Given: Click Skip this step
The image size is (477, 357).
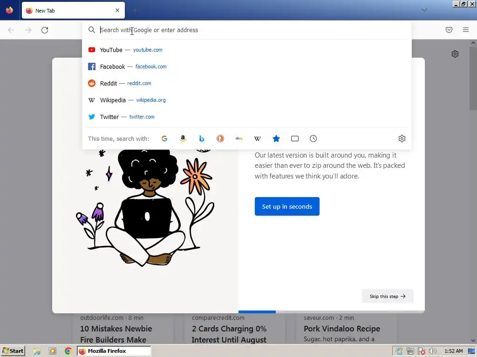Looking at the screenshot, I should coord(388,296).
